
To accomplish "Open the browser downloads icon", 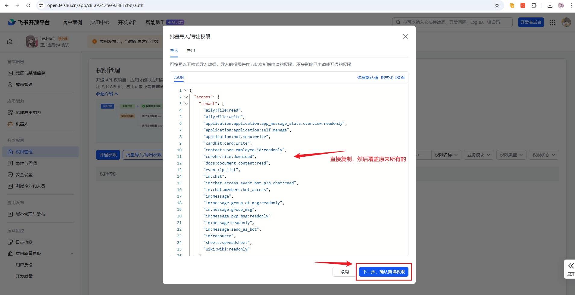I will point(550,5).
